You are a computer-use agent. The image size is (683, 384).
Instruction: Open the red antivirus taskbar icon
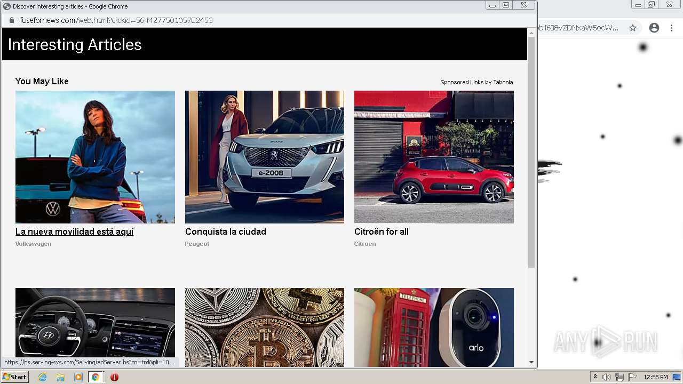[x=114, y=377]
